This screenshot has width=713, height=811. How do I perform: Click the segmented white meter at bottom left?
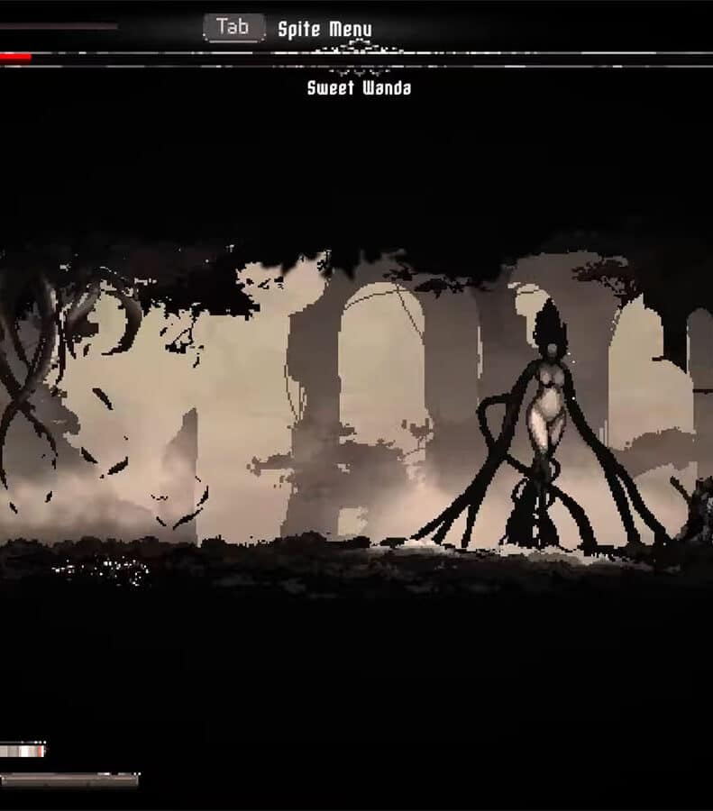coord(22,750)
